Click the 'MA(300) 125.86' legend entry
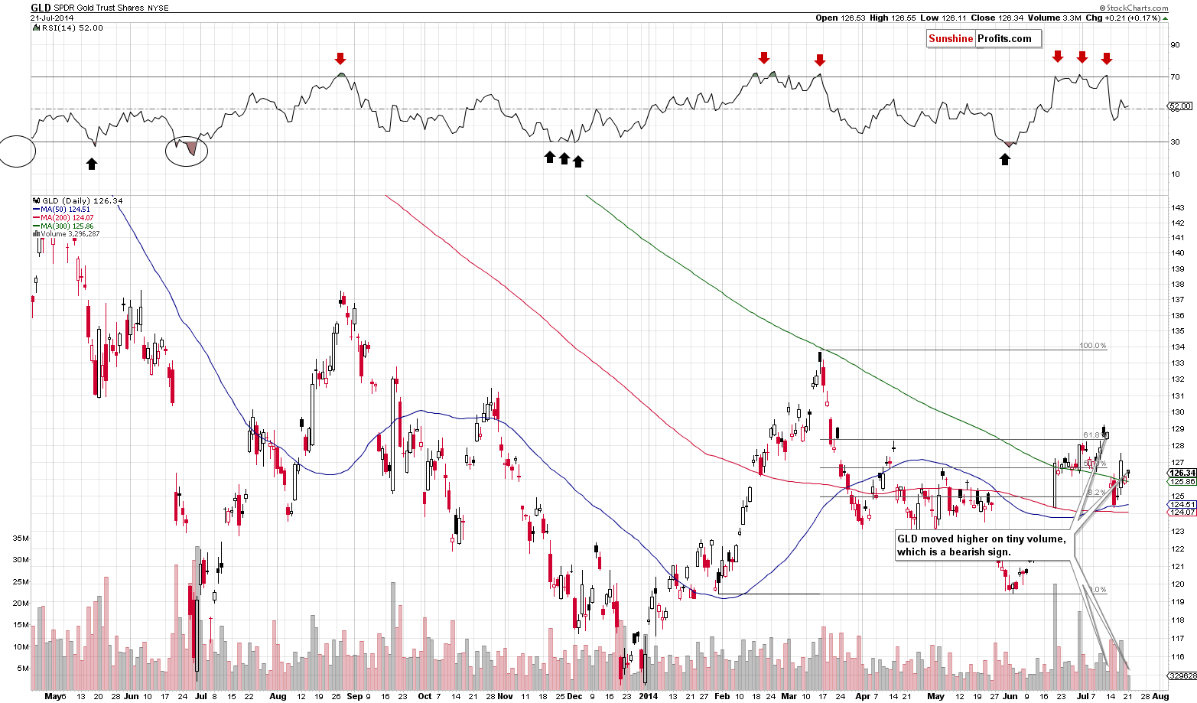Image resolution: width=1197 pixels, height=703 pixels. click(67, 226)
